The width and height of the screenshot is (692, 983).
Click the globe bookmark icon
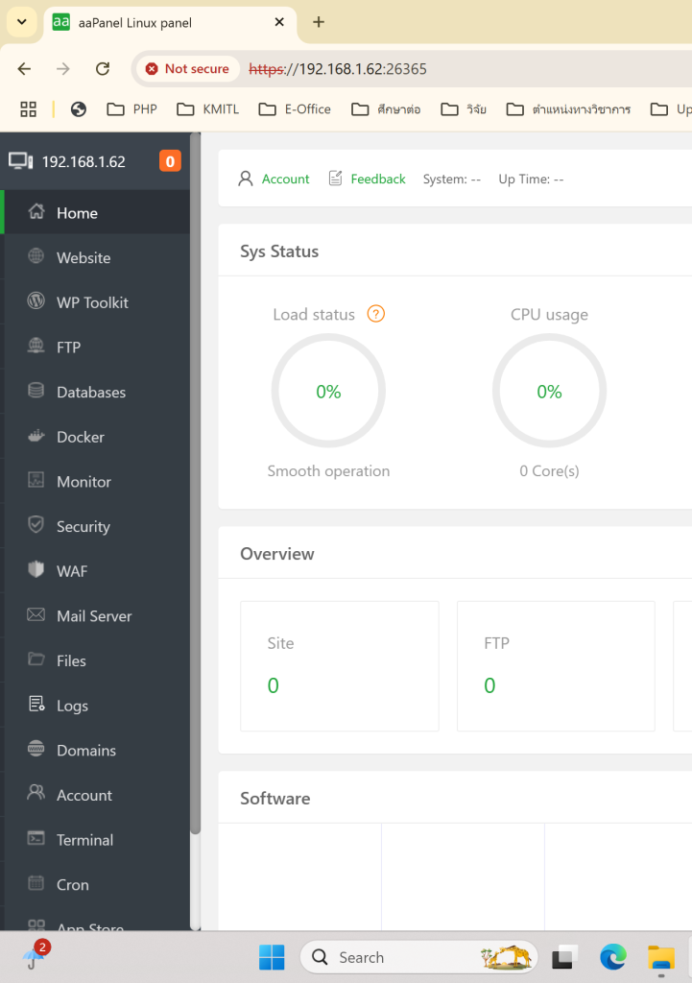tap(79, 109)
